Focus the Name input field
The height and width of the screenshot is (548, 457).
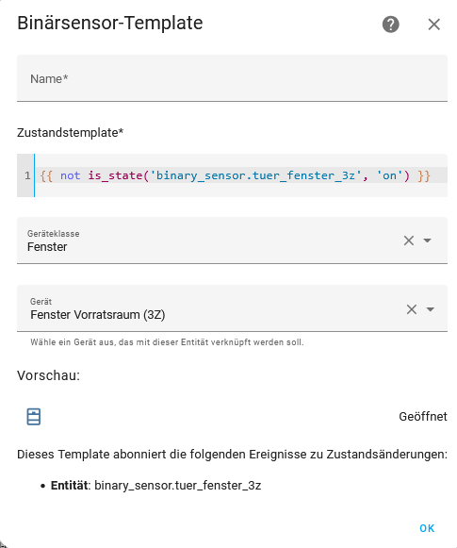[x=232, y=78]
